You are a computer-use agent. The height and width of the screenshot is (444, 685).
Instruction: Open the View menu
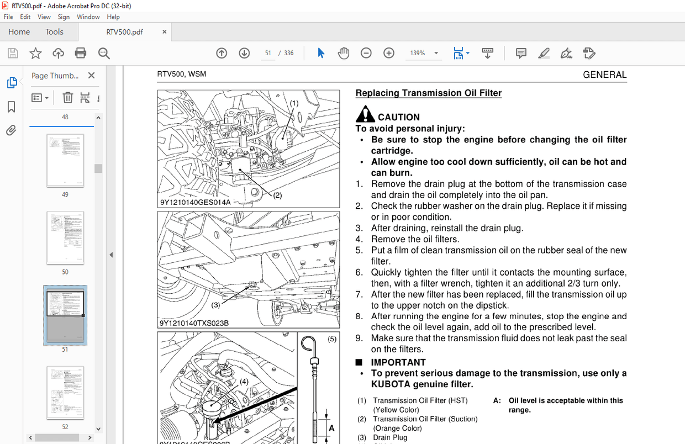click(44, 17)
